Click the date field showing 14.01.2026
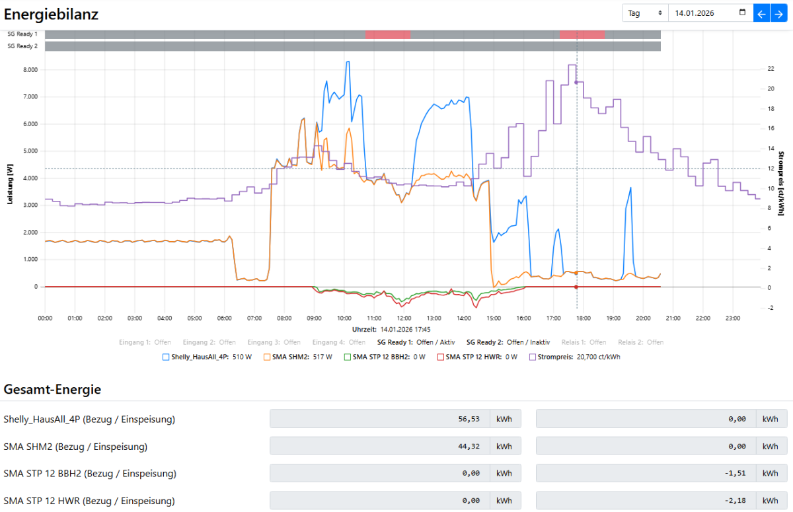Viewport: 793px width, 512px height. (x=700, y=13)
